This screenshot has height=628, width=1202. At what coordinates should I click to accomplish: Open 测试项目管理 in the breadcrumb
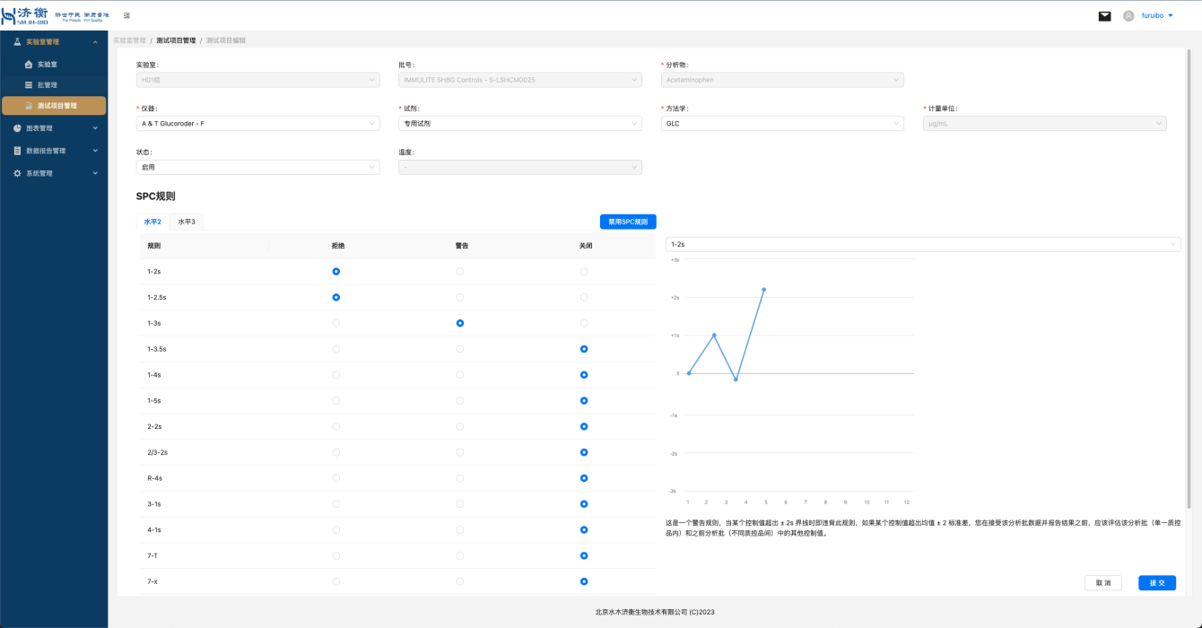tap(176, 40)
